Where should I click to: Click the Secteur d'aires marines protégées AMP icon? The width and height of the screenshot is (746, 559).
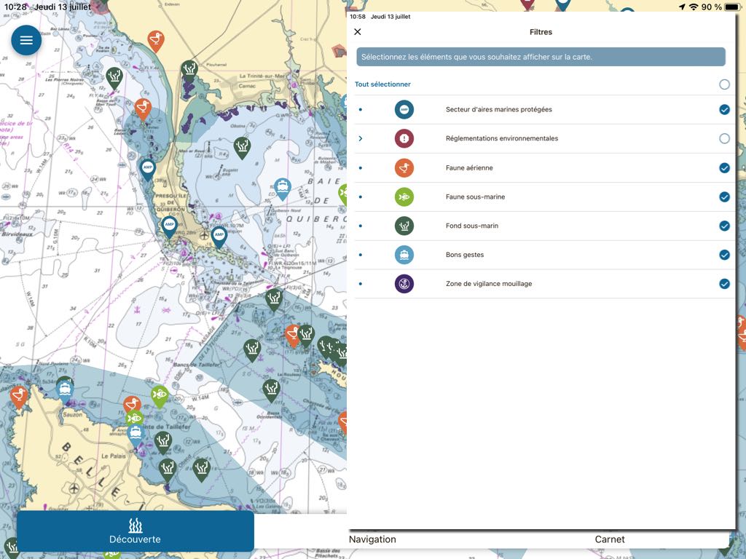404,110
